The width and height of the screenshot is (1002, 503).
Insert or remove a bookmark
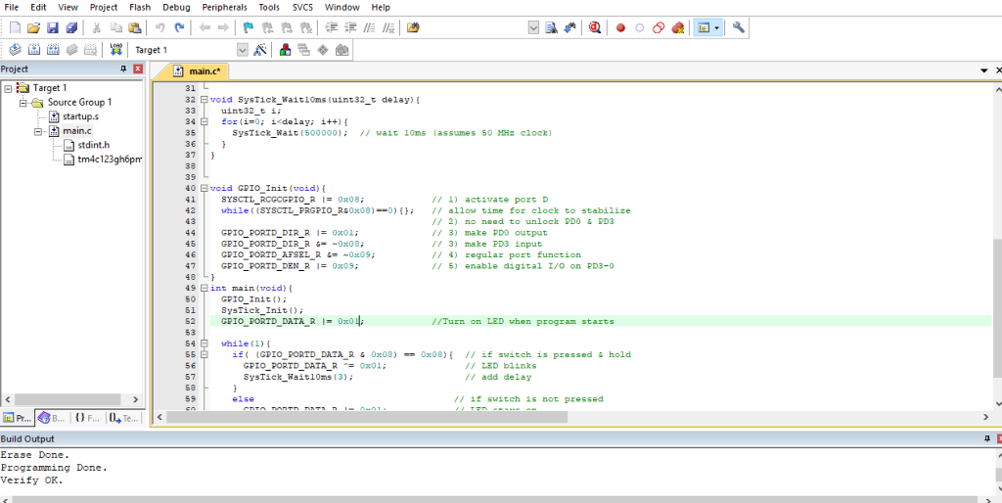(249, 27)
